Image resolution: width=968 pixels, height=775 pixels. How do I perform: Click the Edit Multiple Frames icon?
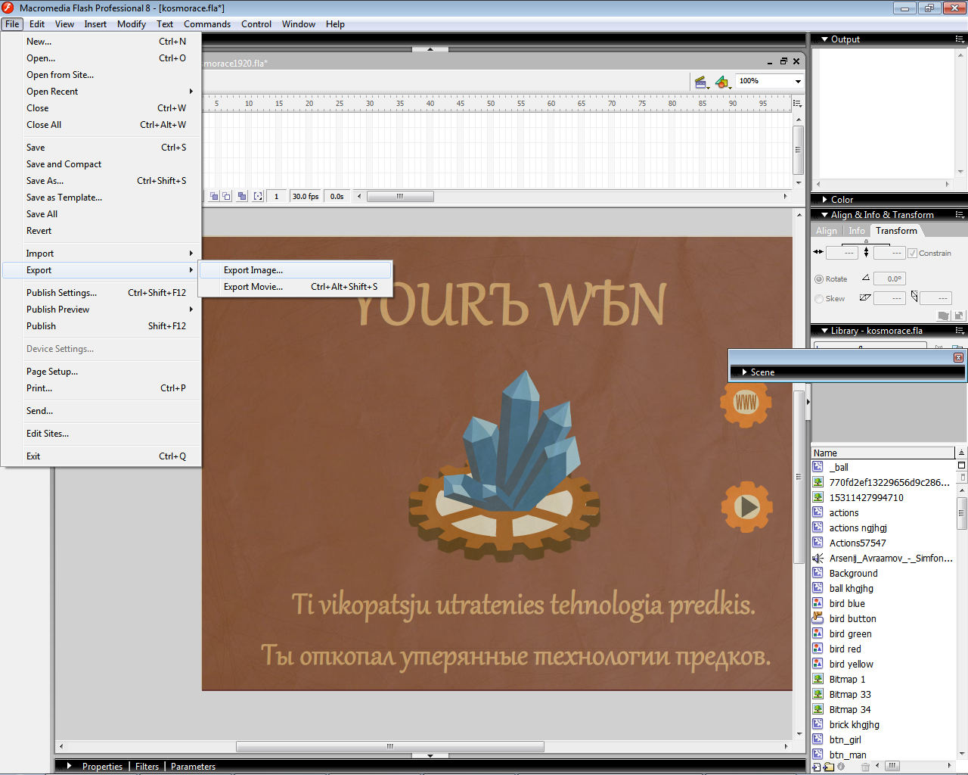point(242,197)
